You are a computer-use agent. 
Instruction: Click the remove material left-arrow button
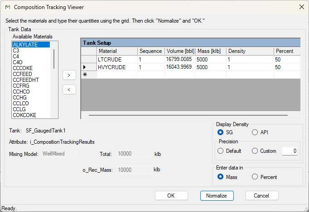68,90
